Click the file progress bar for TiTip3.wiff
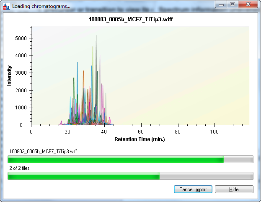This screenshot has width=261, height=202. (130, 159)
